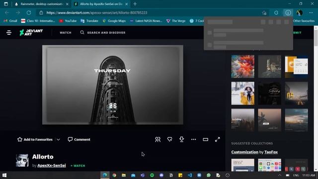Go forward in browser history

pos(18,12)
